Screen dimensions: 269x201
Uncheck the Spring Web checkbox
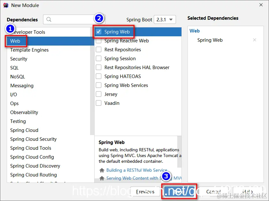(x=99, y=32)
